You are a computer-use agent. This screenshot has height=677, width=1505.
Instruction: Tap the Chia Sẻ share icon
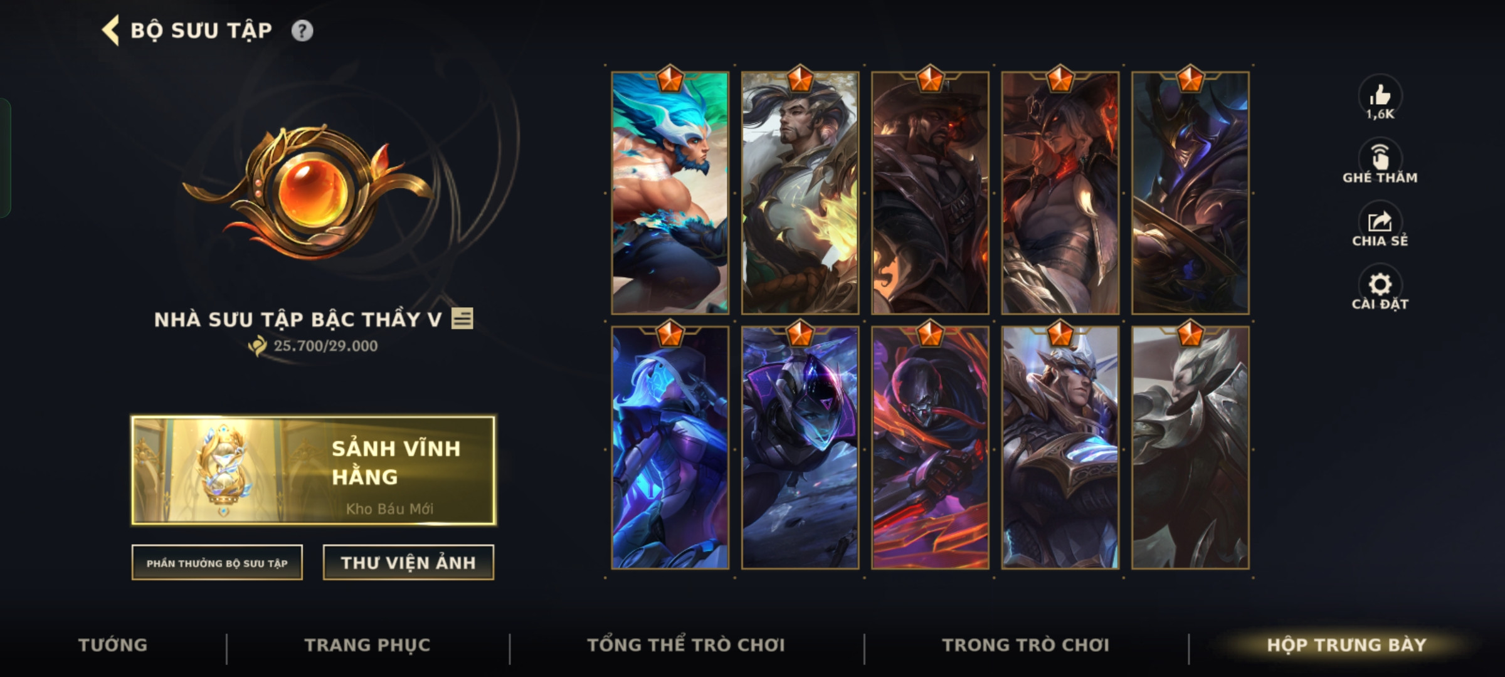coord(1380,221)
